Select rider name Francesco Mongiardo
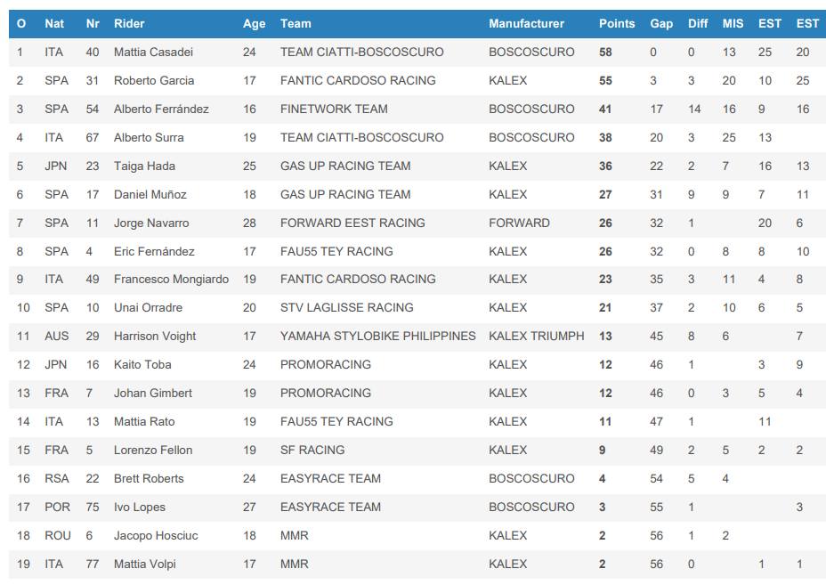This screenshot has height=585, width=826. click(x=171, y=280)
